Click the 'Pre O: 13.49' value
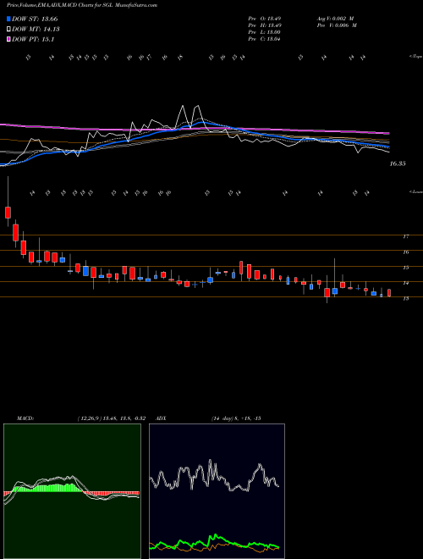Screen dimensions: 423x559 265,19
